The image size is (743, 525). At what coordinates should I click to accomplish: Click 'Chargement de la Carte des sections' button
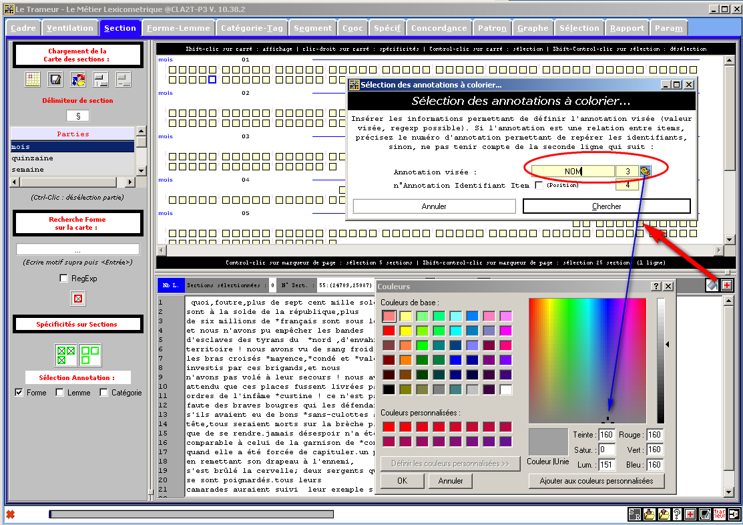point(77,55)
